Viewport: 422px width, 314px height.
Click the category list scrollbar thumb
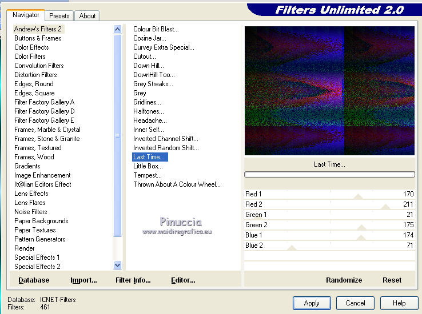tap(118, 135)
